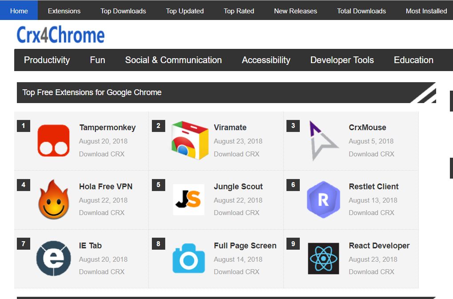Open the React Developer title link
This screenshot has width=453, height=299.
(379, 246)
